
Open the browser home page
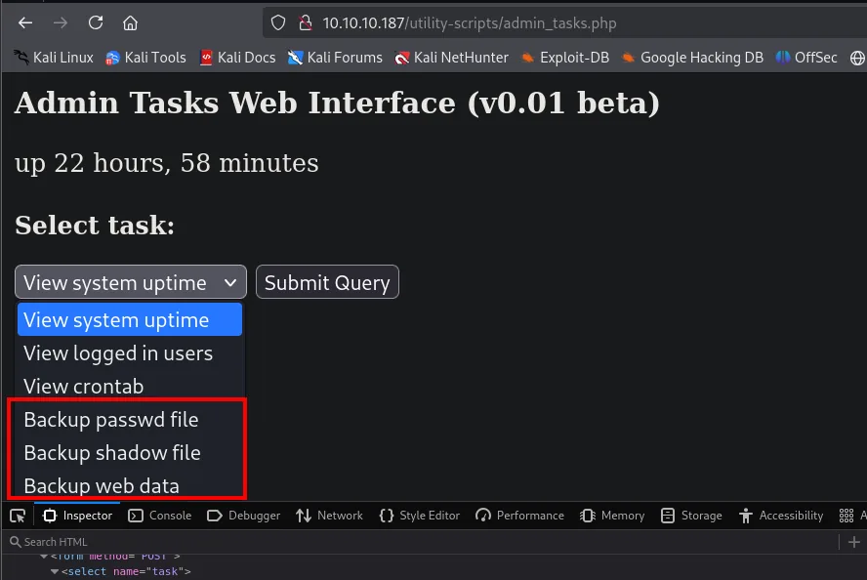[x=130, y=23]
